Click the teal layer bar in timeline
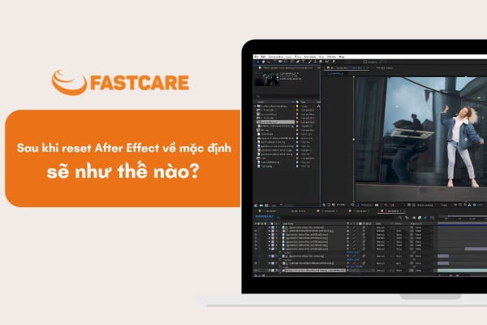 [462, 271]
